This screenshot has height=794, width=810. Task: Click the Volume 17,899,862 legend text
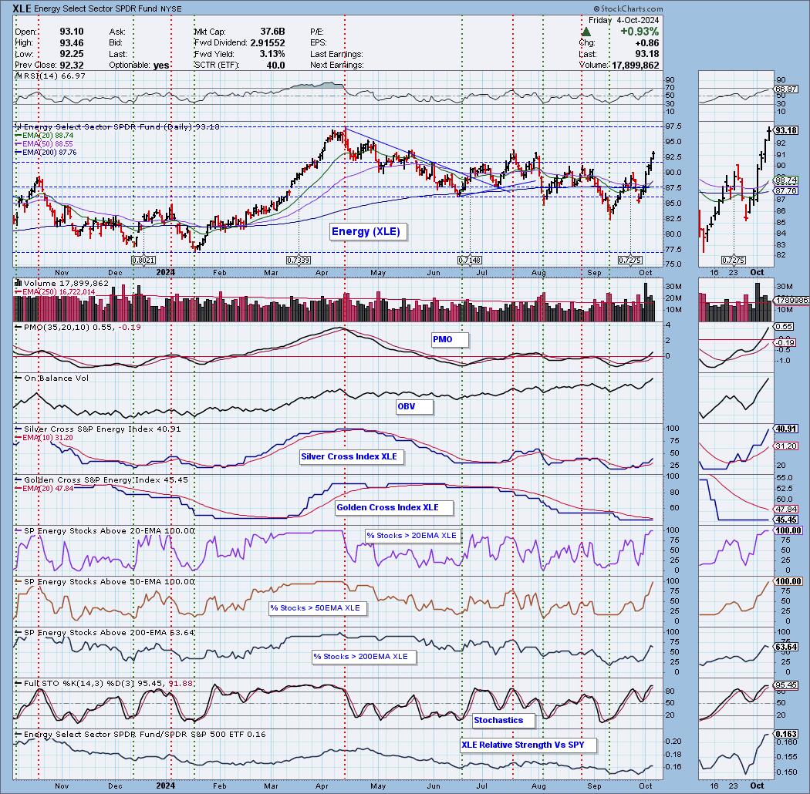(x=62, y=284)
